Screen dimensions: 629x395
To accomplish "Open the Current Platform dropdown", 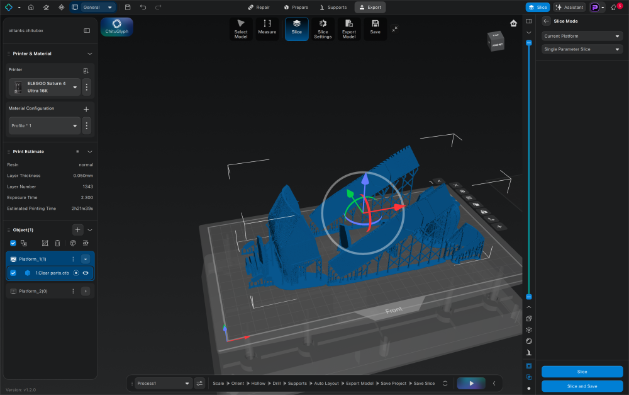I will click(582, 36).
